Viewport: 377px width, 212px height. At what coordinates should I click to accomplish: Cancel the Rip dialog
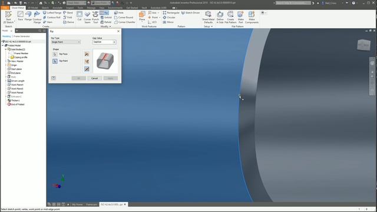pos(94,78)
